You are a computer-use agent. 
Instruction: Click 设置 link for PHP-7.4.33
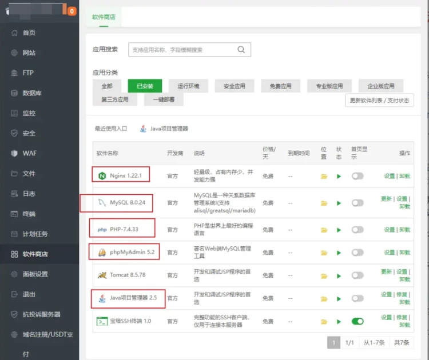[x=390, y=230]
